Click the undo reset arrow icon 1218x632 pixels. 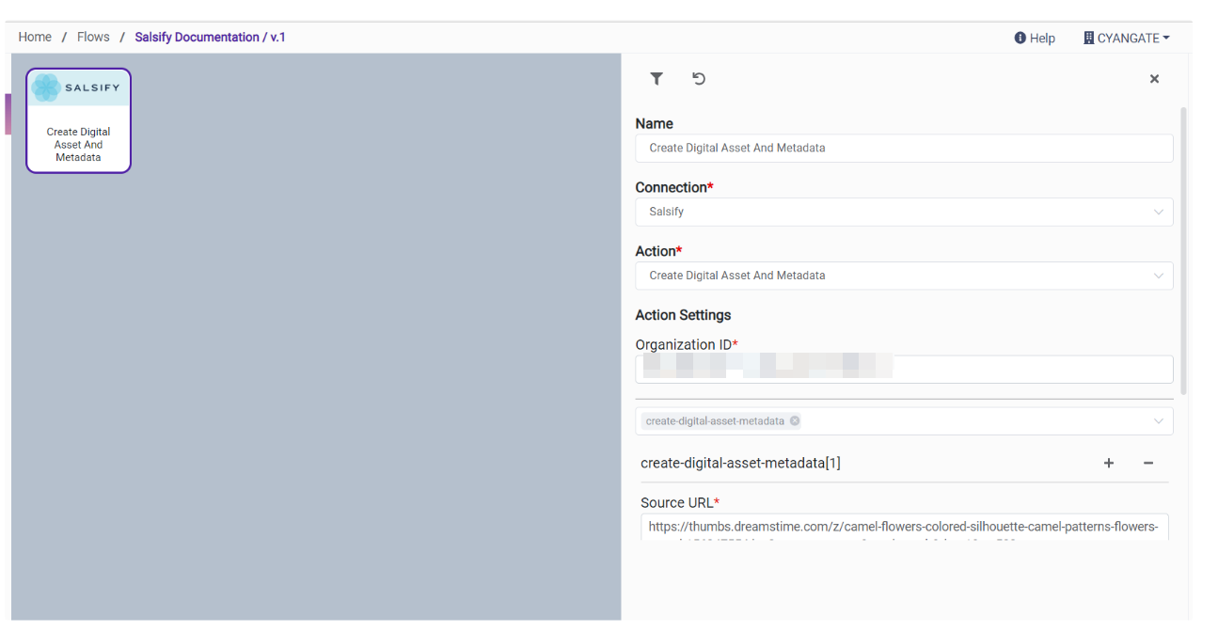(x=699, y=79)
